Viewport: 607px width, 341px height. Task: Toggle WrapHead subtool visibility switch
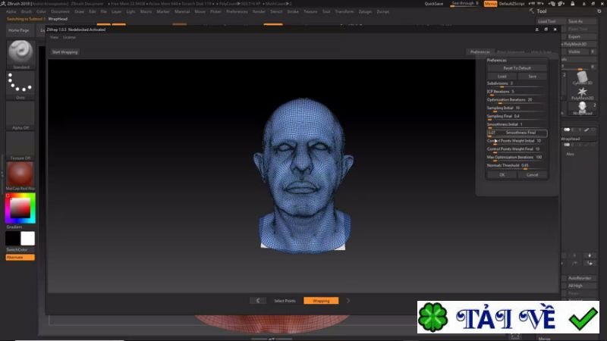pos(568,130)
